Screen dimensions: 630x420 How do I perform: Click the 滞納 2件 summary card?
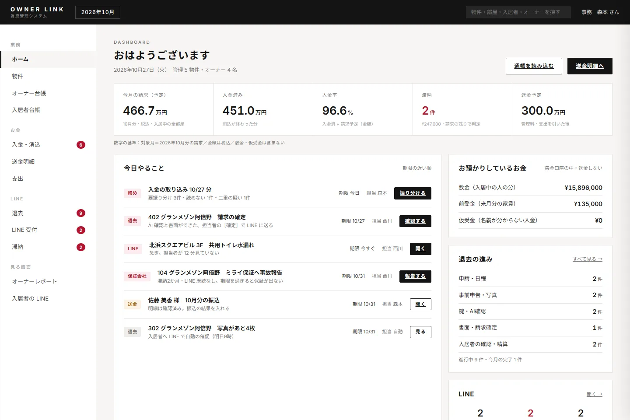(x=462, y=109)
